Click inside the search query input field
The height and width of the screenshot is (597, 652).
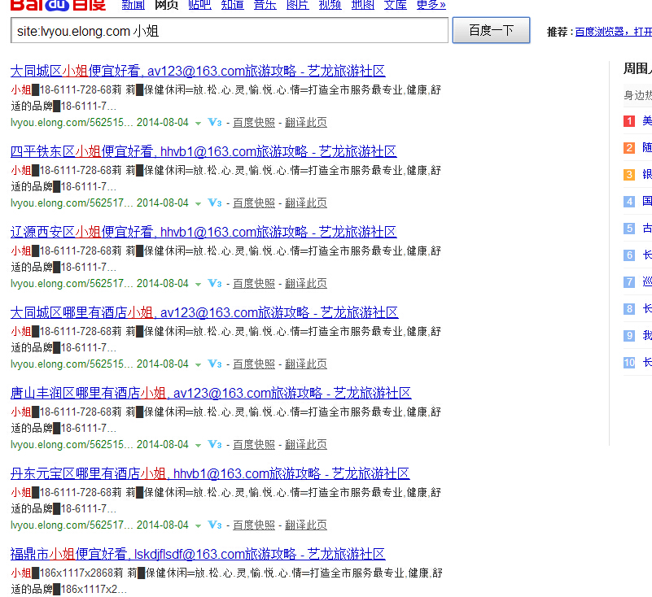point(230,31)
